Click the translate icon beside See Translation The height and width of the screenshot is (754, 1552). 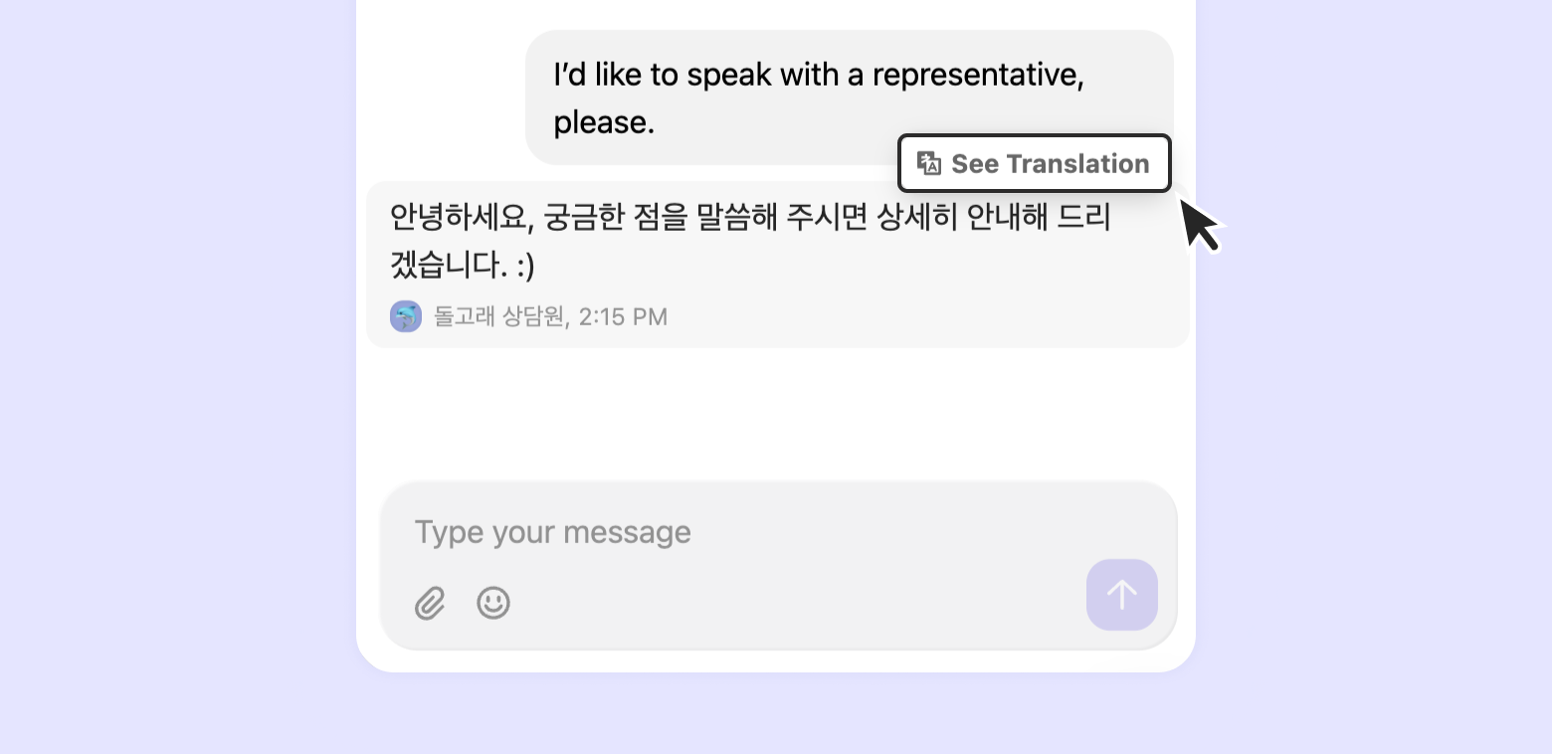[928, 163]
